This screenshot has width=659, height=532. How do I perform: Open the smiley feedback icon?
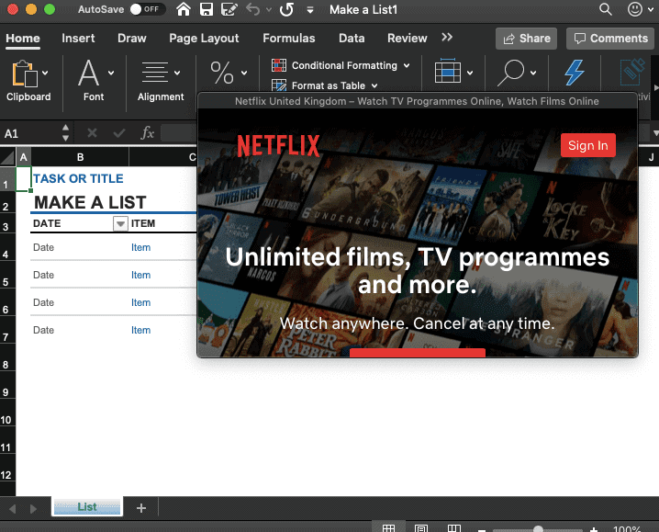click(x=634, y=9)
